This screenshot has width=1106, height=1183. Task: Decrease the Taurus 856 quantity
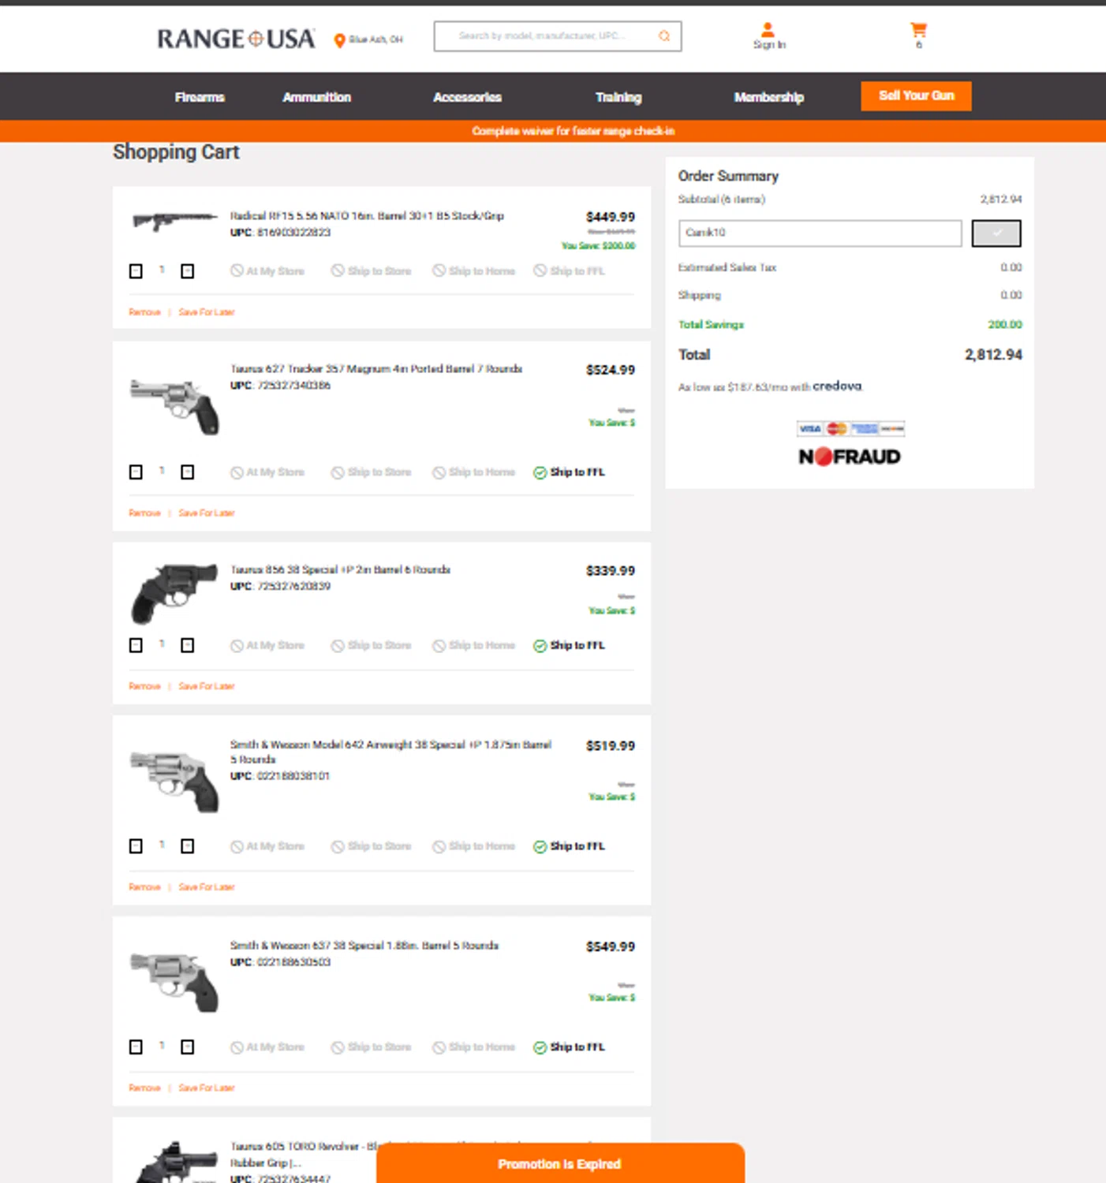click(136, 646)
